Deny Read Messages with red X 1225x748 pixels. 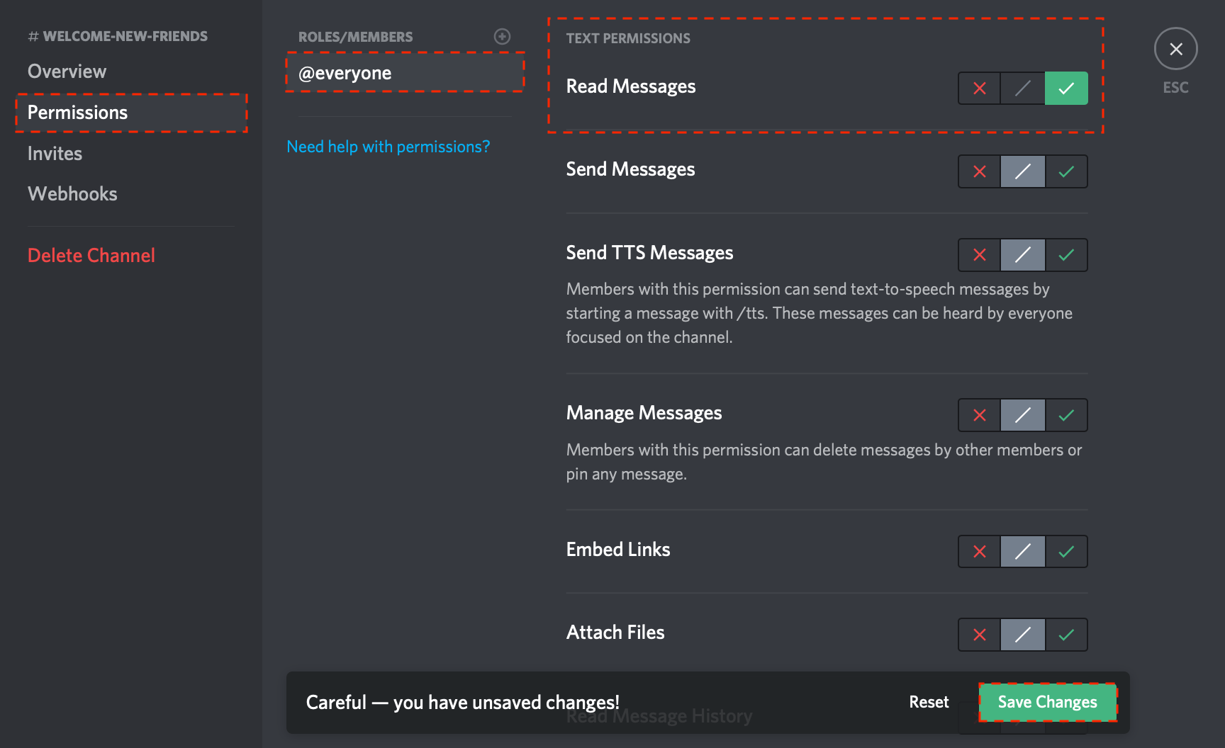(979, 89)
